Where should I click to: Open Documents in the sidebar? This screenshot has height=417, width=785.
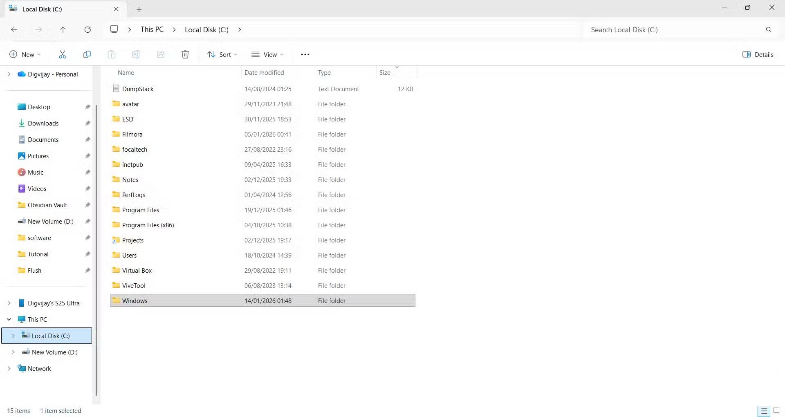click(x=43, y=140)
